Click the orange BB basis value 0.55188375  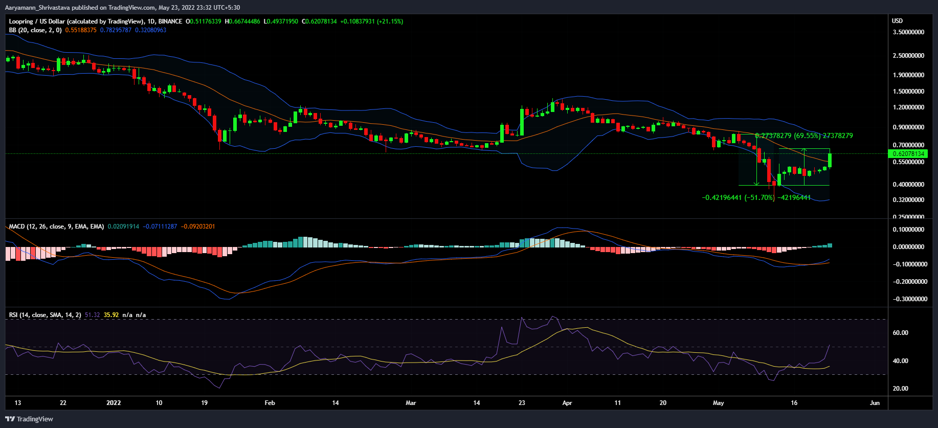click(x=81, y=30)
